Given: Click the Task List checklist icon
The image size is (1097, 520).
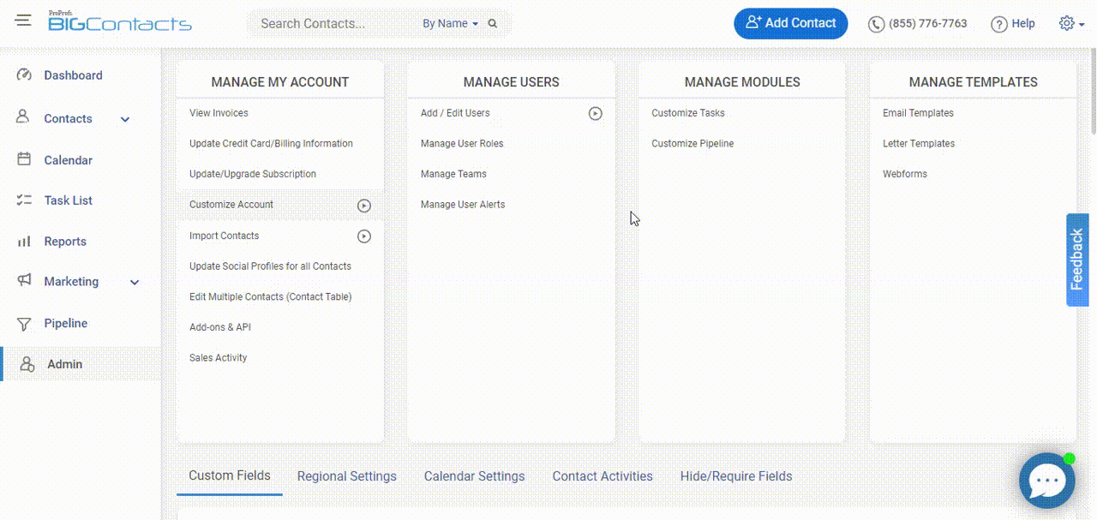Looking at the screenshot, I should tap(24, 200).
